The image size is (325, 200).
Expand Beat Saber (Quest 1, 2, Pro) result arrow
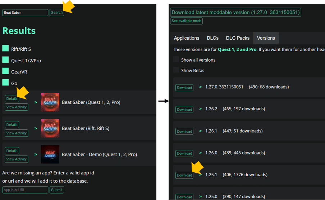tap(36, 102)
